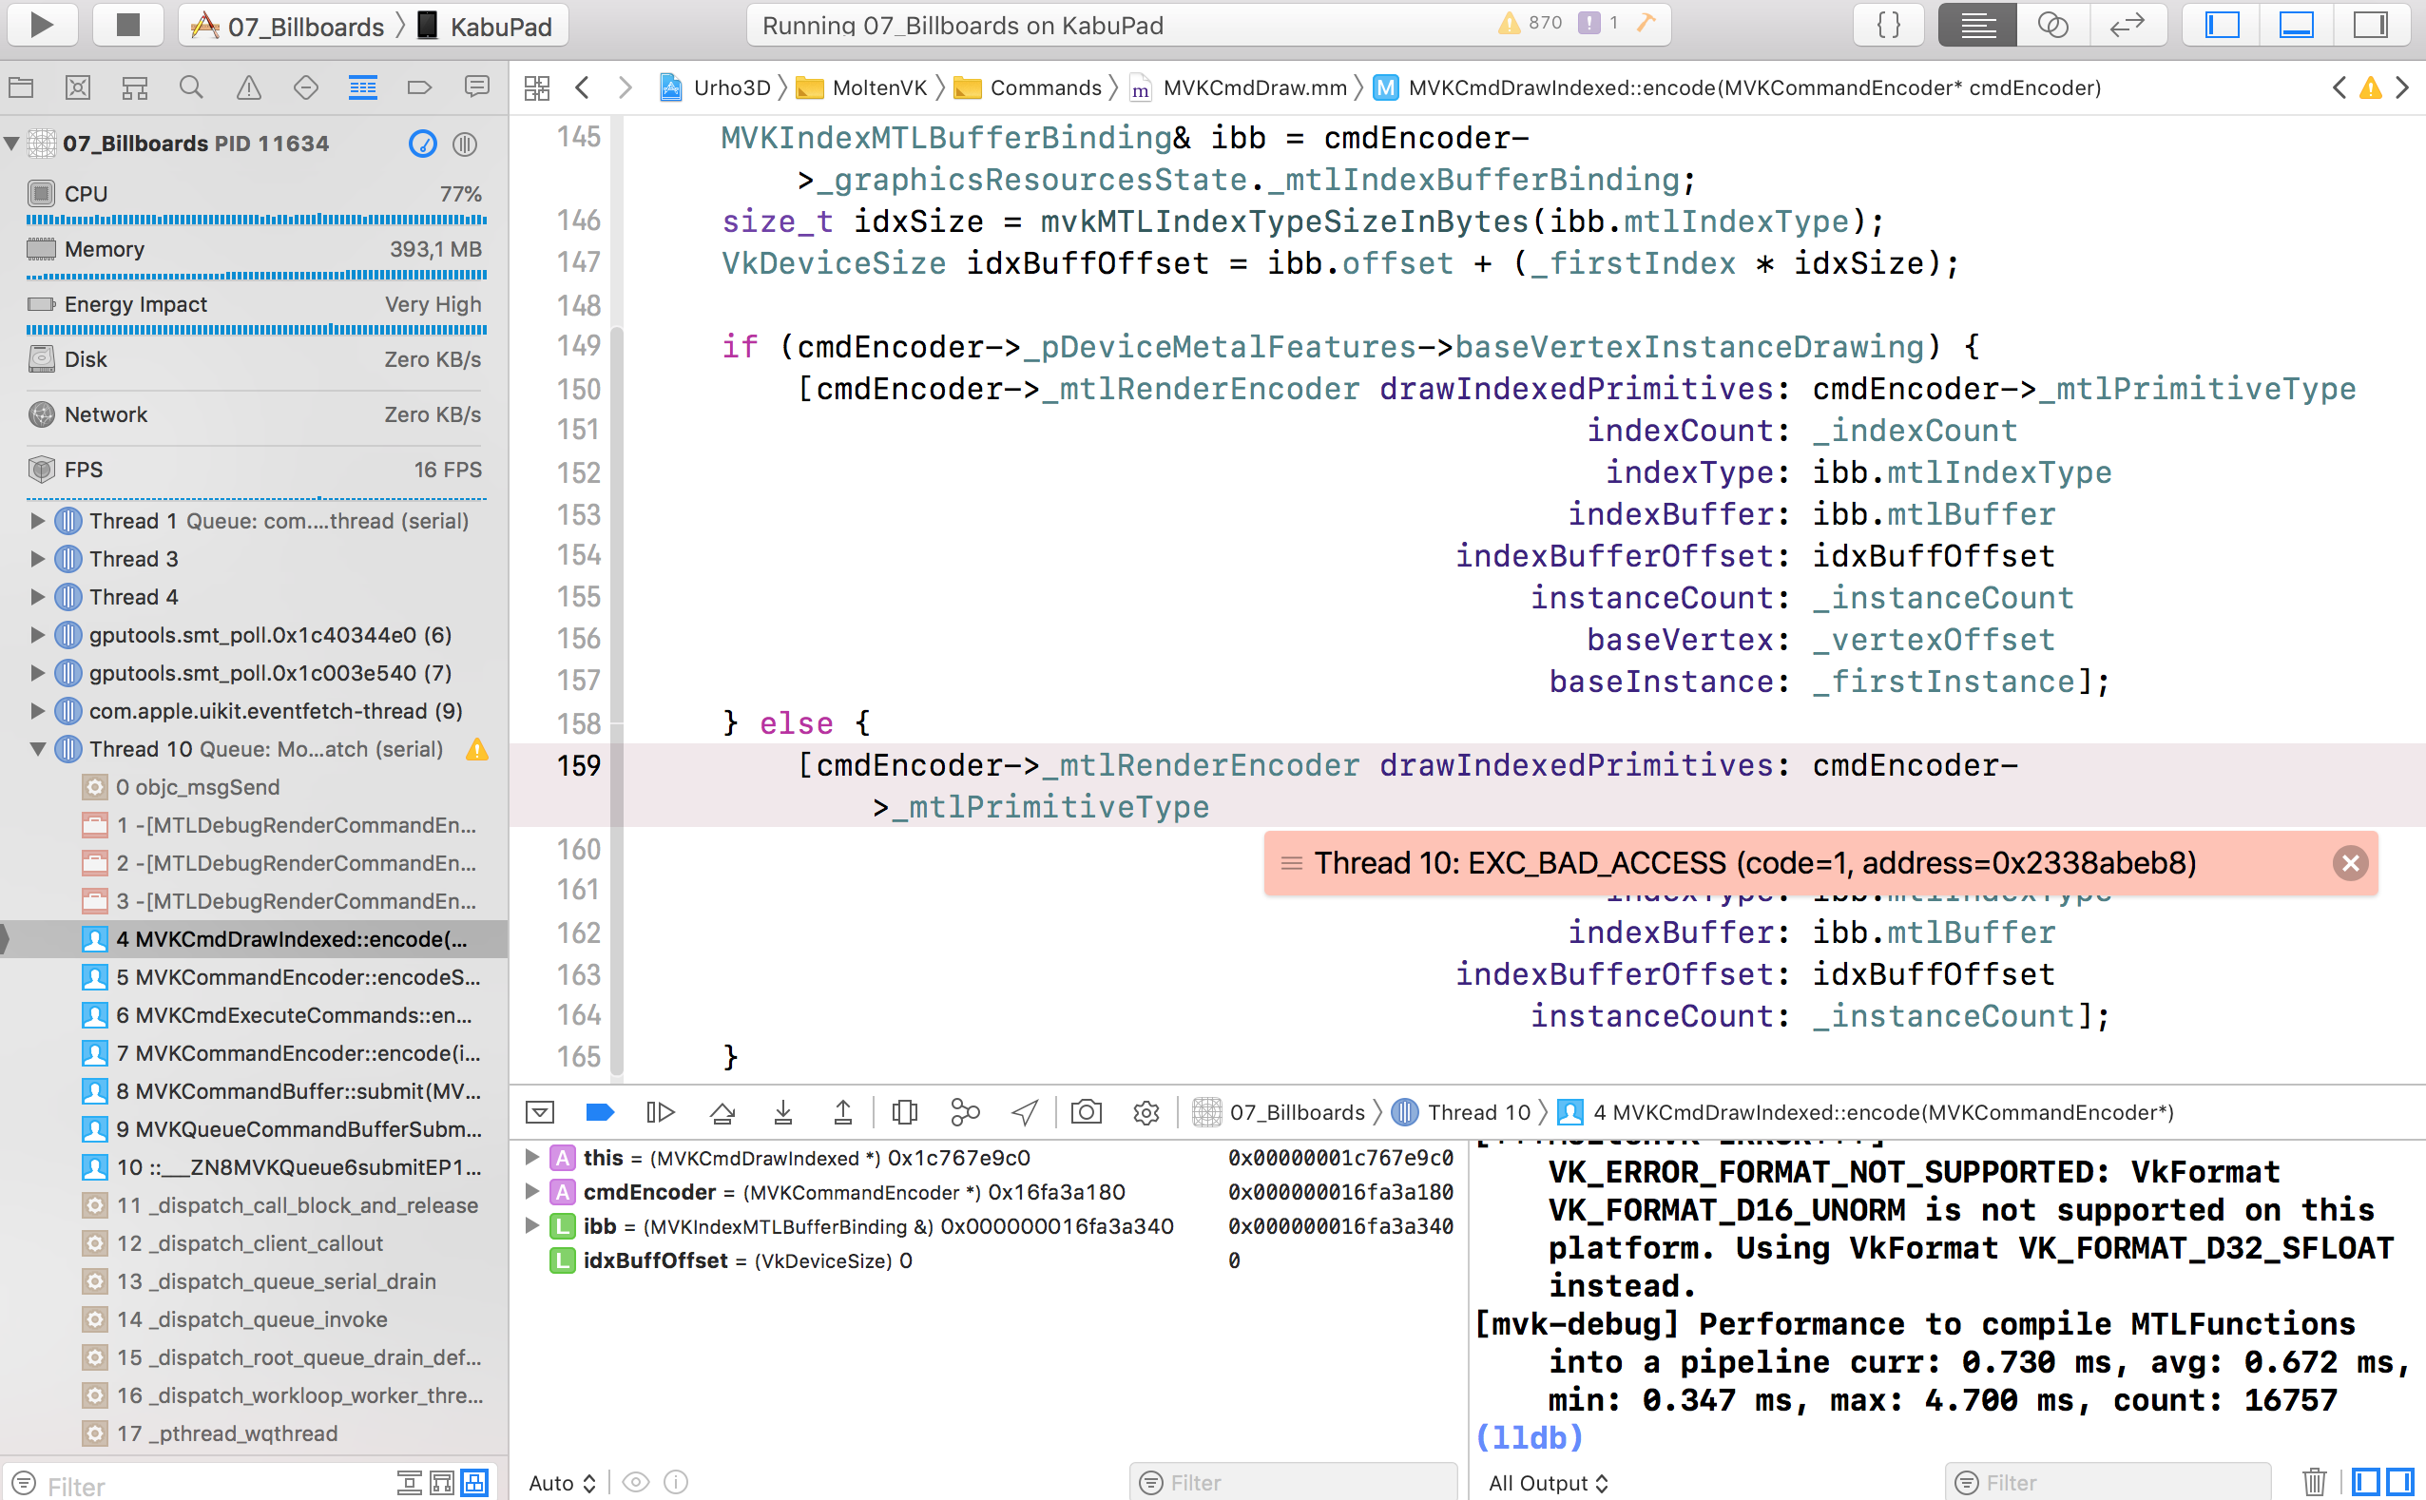Open the Breakpoint navigator tab
The width and height of the screenshot is (2426, 1500).
click(419, 87)
